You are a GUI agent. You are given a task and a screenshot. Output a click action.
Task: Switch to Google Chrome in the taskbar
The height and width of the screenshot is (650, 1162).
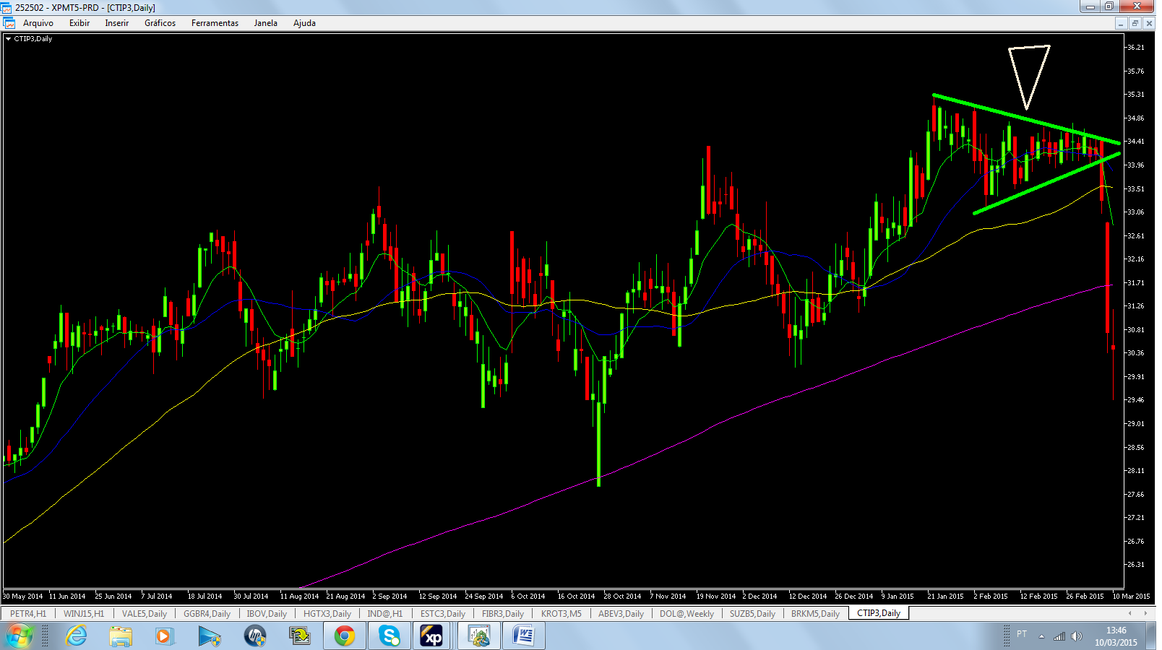[x=345, y=636]
